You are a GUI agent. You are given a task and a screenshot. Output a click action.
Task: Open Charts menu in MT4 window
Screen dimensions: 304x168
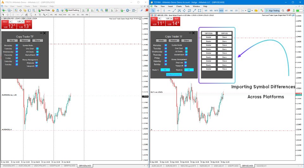tap(27, 6)
